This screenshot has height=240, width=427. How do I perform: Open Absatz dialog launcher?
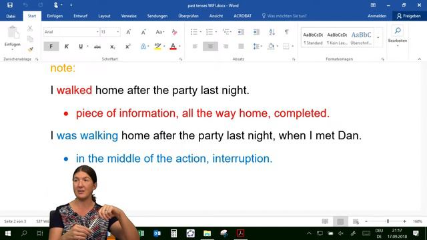[x=294, y=59]
